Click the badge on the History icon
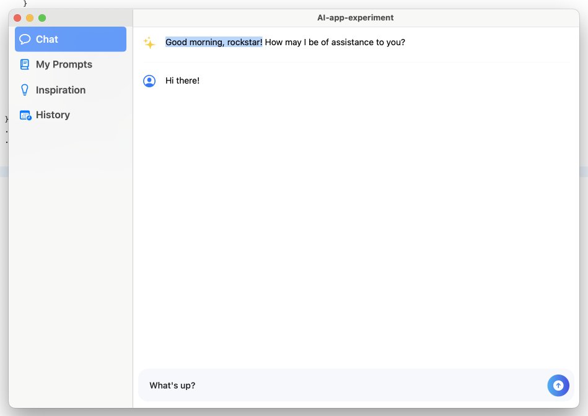This screenshot has width=588, height=416. coord(28,118)
